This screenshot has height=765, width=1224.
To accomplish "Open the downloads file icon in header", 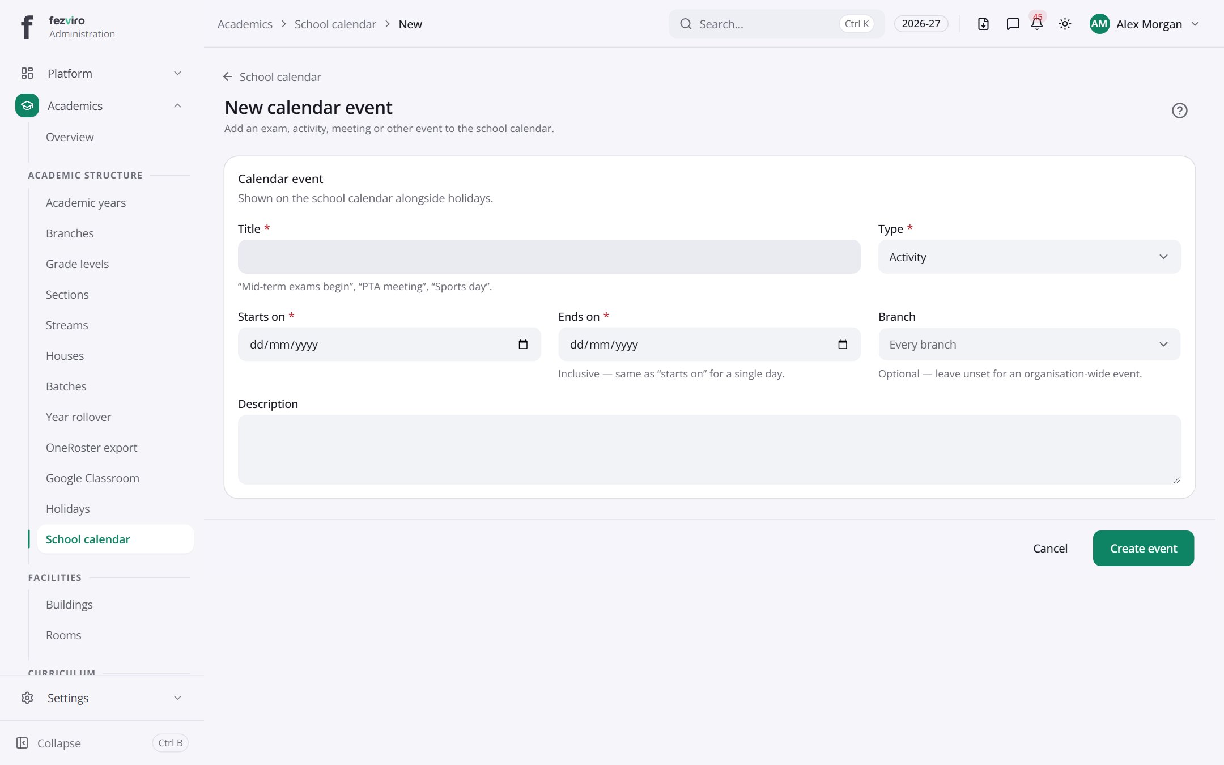I will pyautogui.click(x=983, y=24).
